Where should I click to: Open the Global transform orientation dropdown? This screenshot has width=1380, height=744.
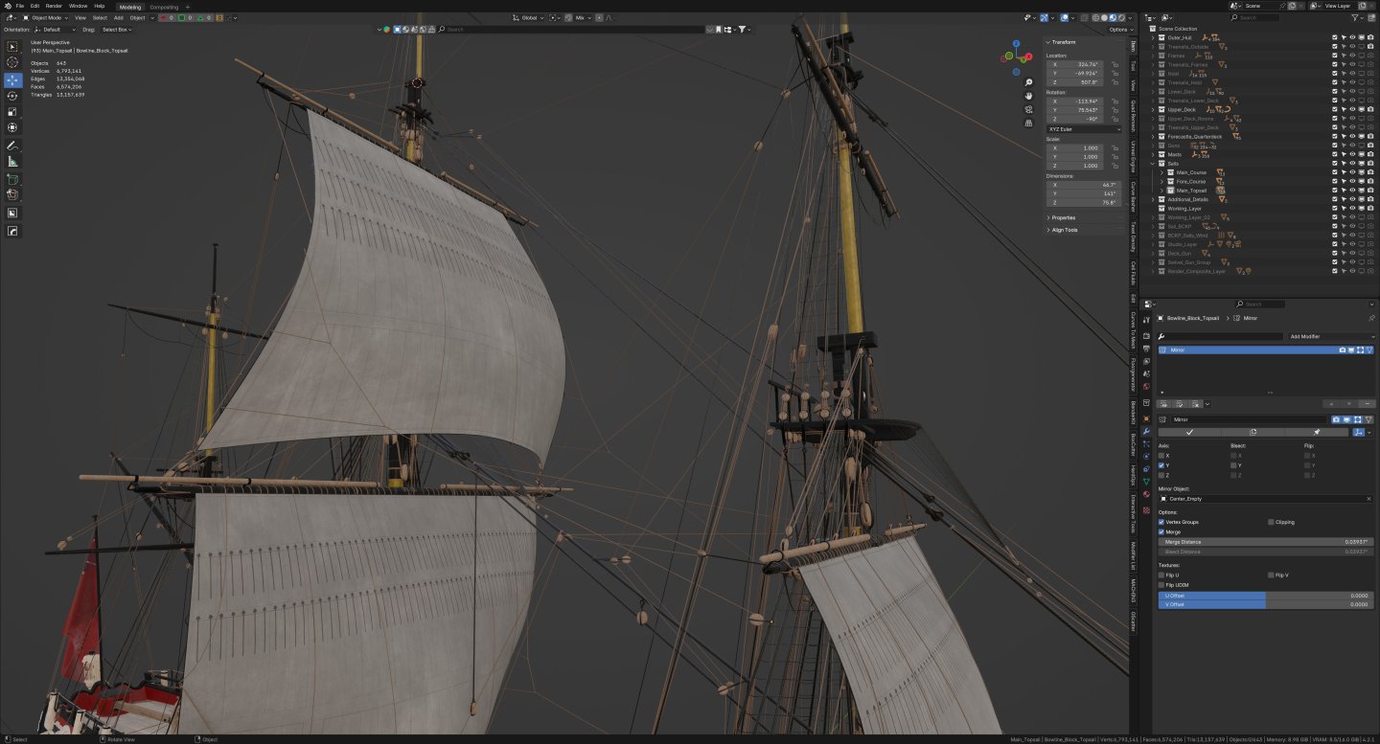[528, 17]
